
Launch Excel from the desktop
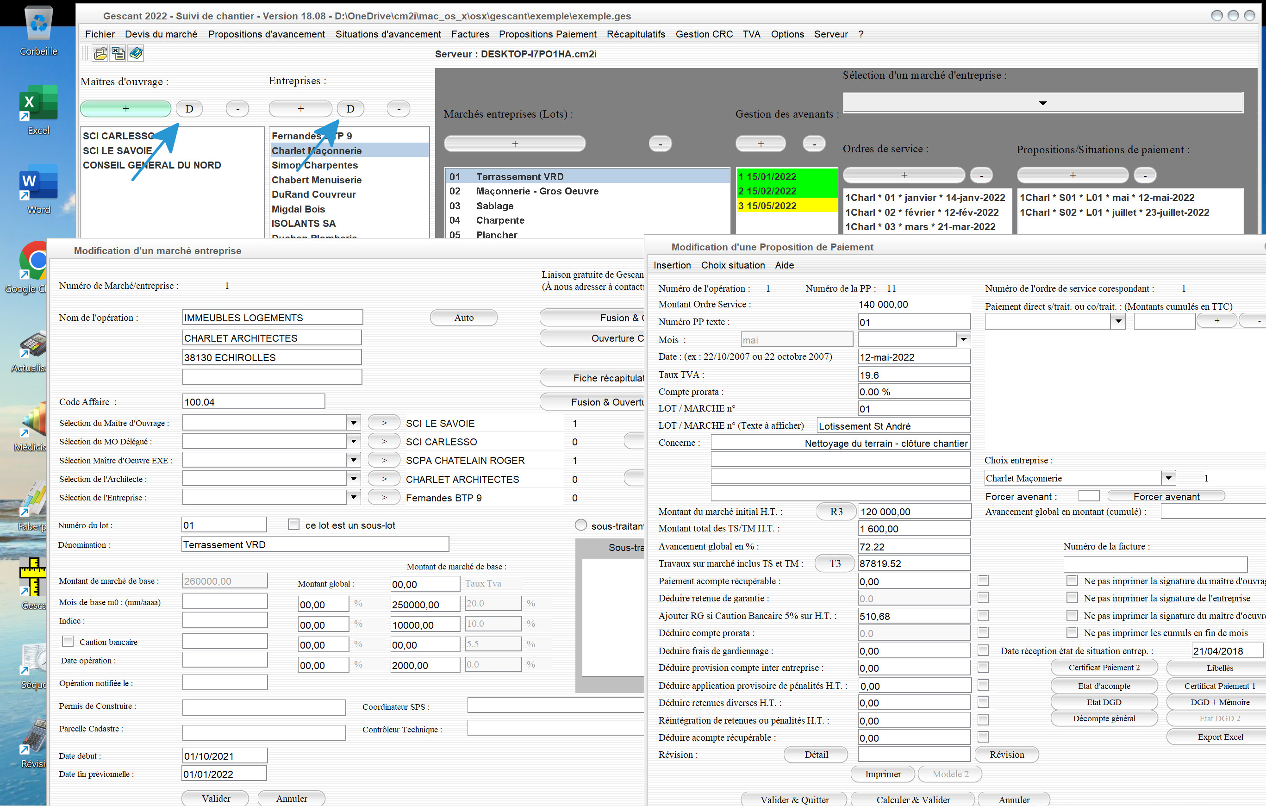click(x=38, y=110)
